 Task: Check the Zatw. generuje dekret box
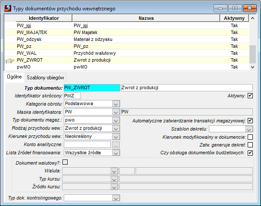pos(250,145)
